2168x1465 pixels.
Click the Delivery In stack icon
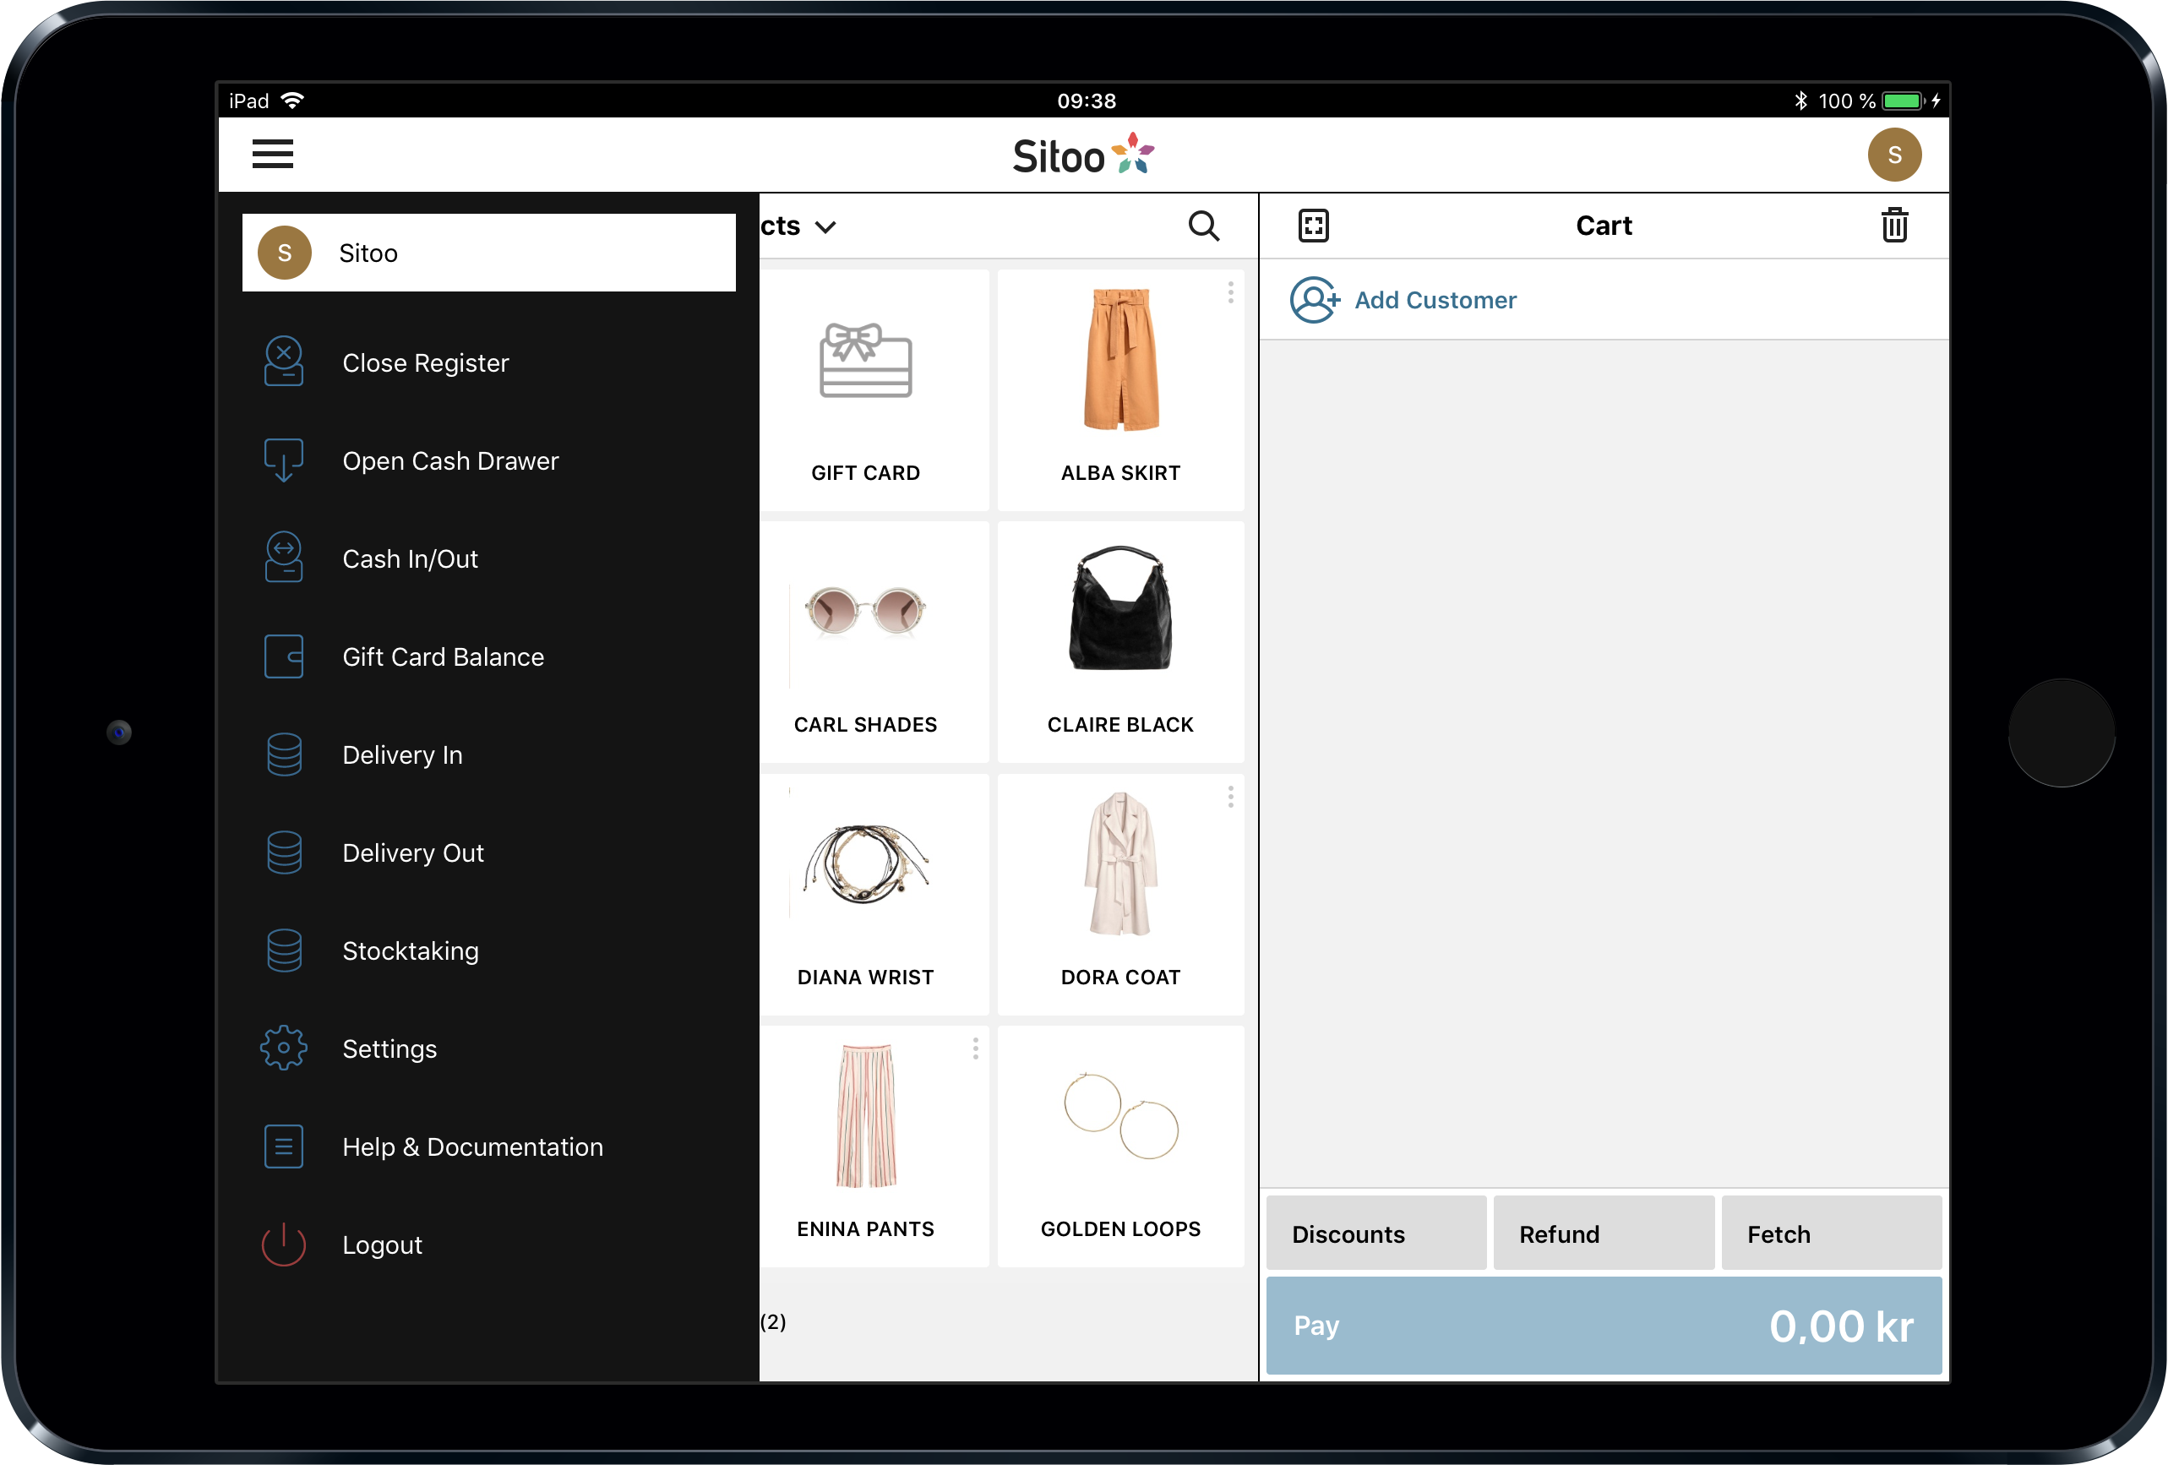[284, 754]
